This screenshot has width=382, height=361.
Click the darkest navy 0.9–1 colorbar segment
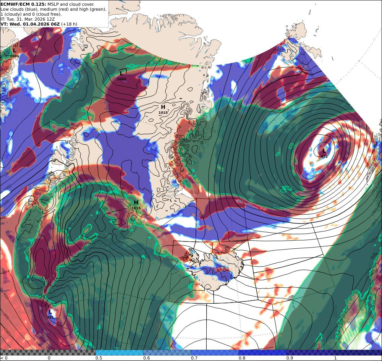pyautogui.click(x=310, y=353)
